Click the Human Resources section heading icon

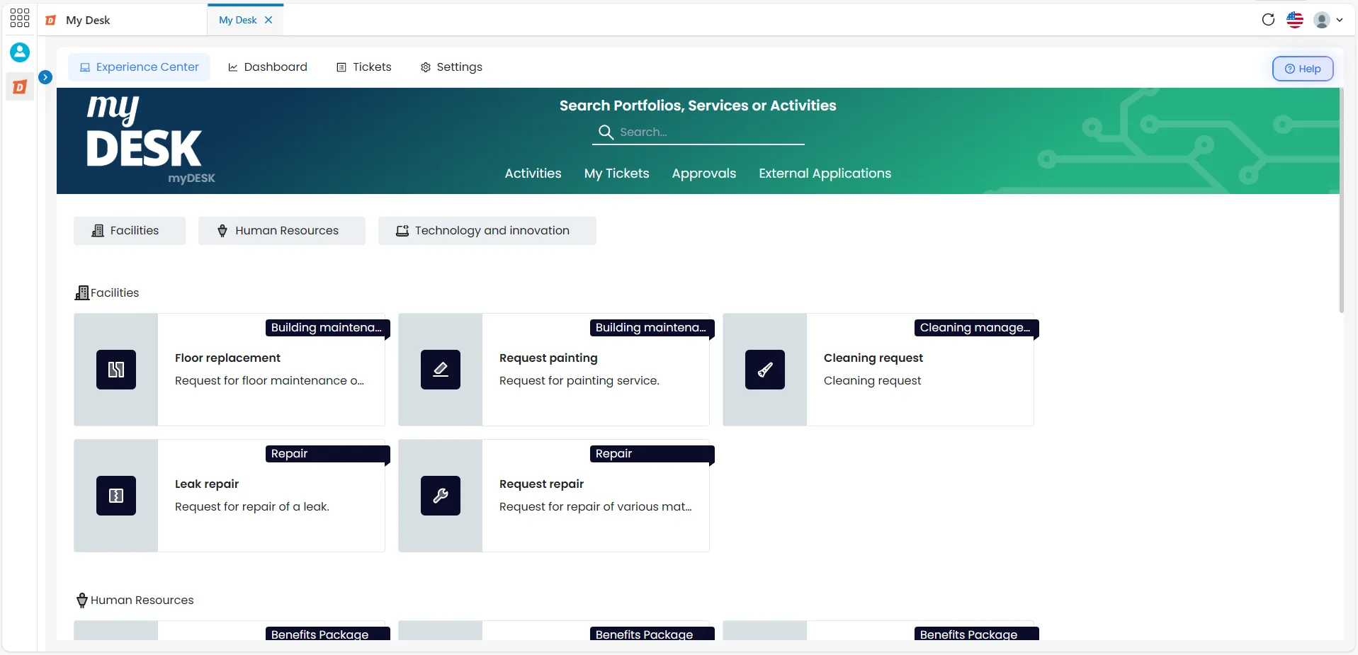[82, 600]
